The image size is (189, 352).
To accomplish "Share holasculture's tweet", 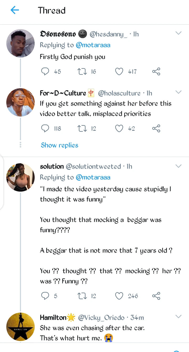I will [x=156, y=128].
